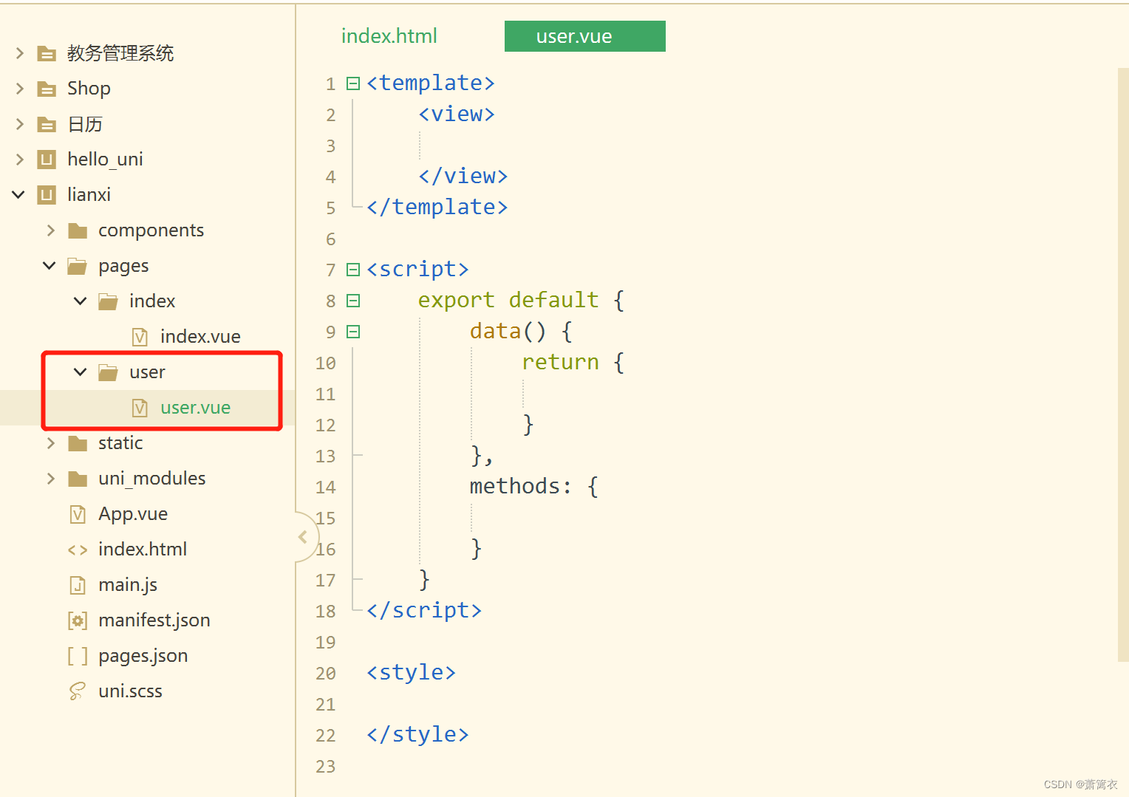This screenshot has height=797, width=1129.
Task: Click the editor vertical scrollbar
Action: tap(1123, 365)
